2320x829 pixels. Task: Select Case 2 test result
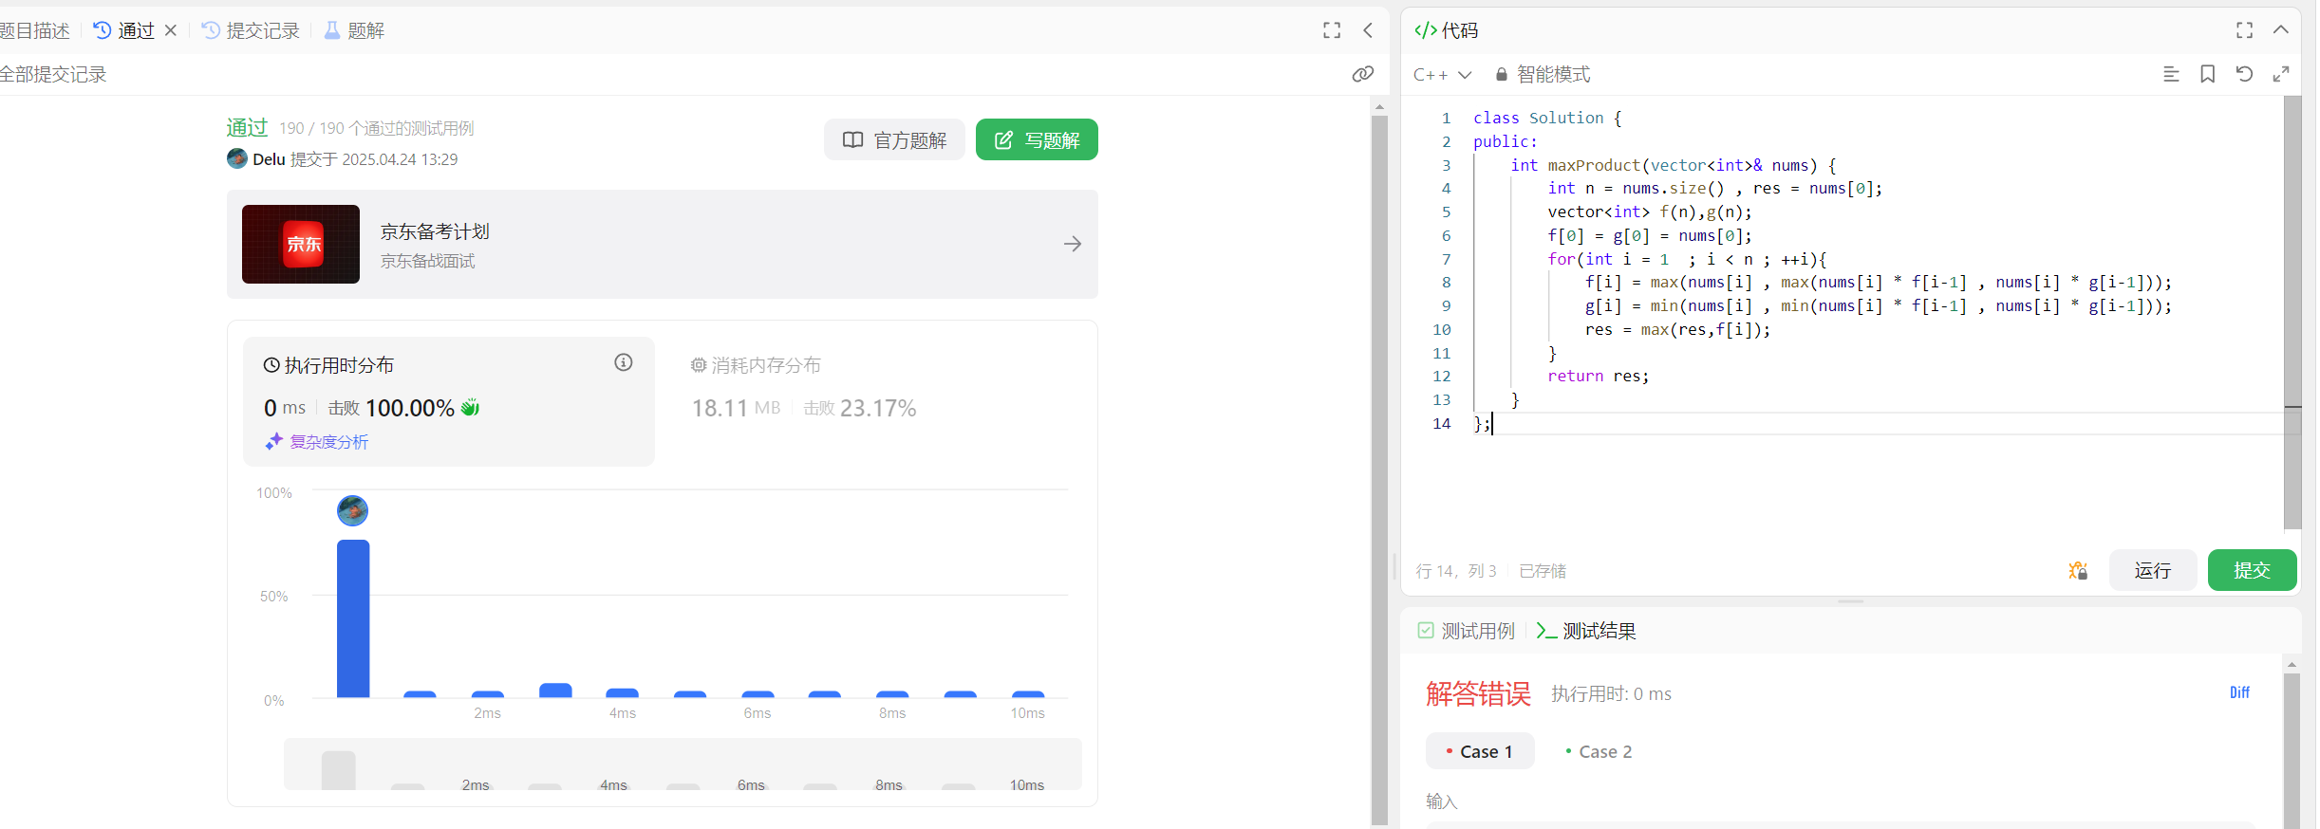coord(1600,751)
